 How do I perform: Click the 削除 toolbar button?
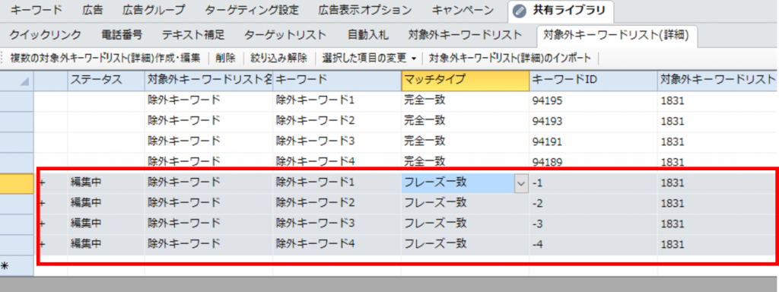pos(225,58)
